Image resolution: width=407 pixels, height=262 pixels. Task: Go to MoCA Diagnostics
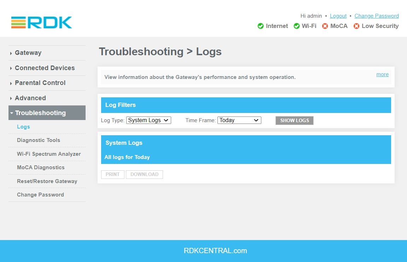[x=41, y=167]
